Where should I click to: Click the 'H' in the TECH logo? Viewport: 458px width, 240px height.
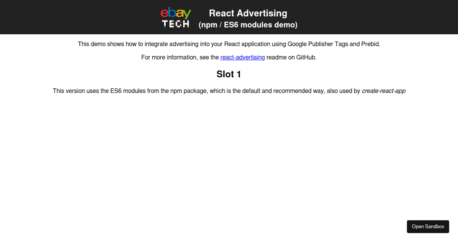pos(186,23)
